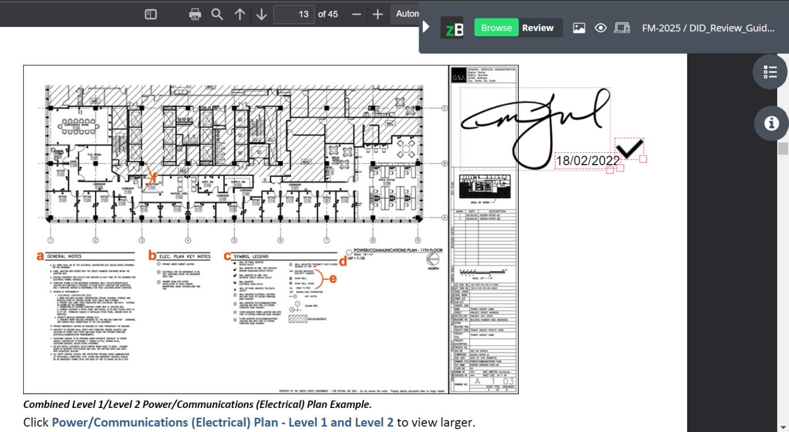Click the page number input showing 13
The image size is (789, 432).
(x=294, y=14)
